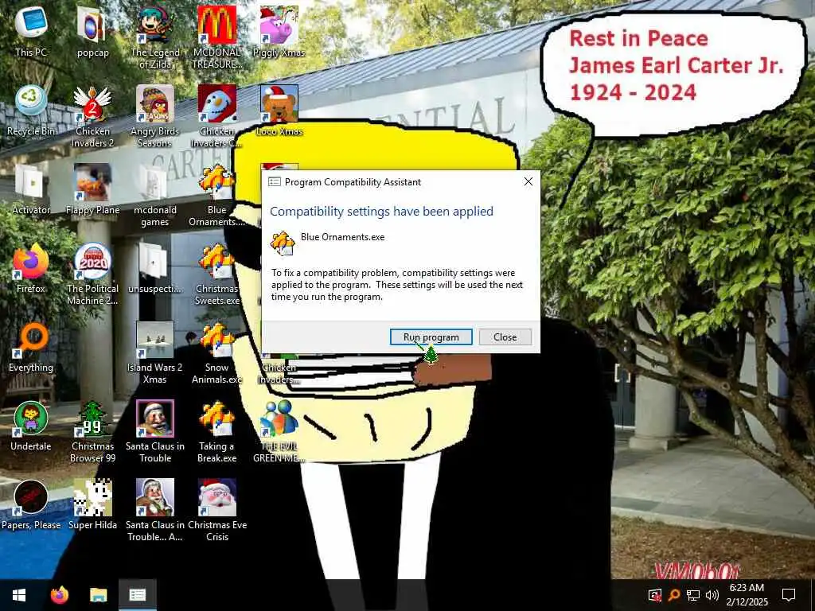Viewport: 815px width, 611px height.
Task: Select the Recycle Bin icon
Action: [31, 111]
